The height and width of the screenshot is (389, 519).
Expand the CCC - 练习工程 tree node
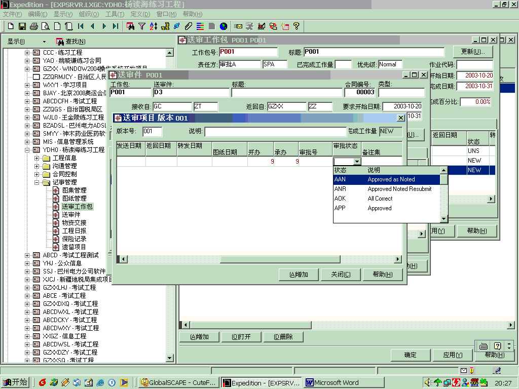tap(27, 53)
